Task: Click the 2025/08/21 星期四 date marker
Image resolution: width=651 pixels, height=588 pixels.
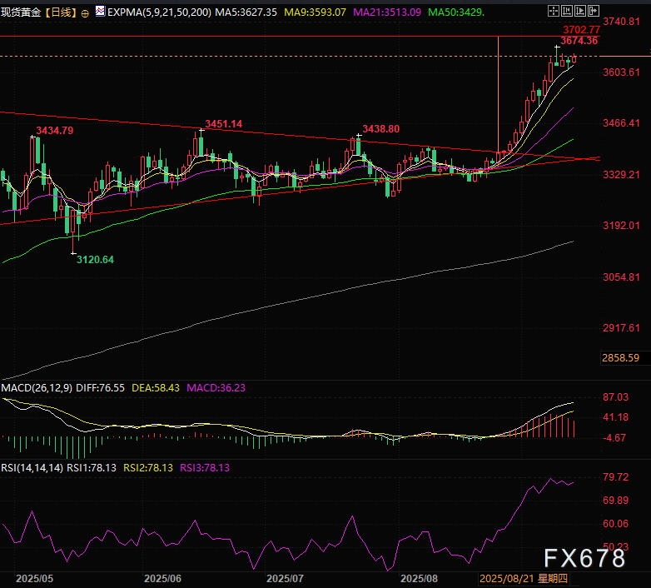Action: [523, 578]
